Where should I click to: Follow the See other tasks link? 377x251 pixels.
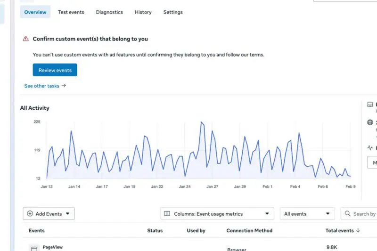[41, 86]
